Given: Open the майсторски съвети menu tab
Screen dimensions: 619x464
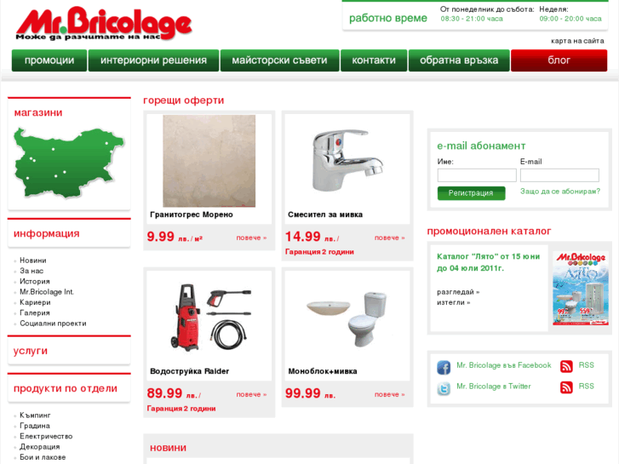Looking at the screenshot, I should [279, 60].
